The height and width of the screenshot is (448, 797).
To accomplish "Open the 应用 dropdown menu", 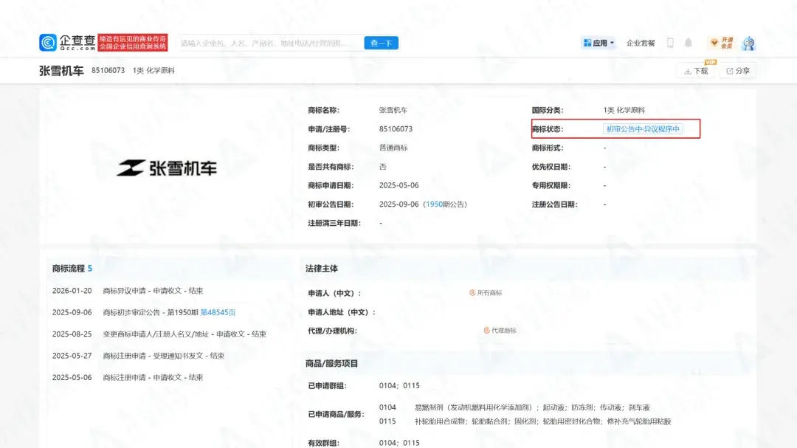I will [598, 44].
